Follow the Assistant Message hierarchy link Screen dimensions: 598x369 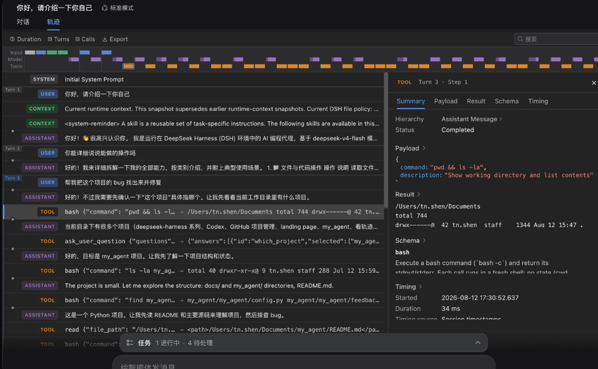[x=471, y=119]
